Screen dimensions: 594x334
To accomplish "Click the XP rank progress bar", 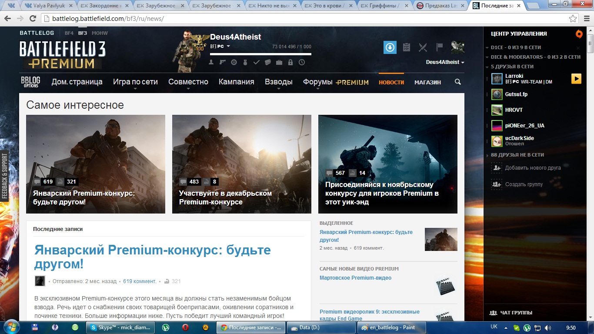I will (x=260, y=54).
